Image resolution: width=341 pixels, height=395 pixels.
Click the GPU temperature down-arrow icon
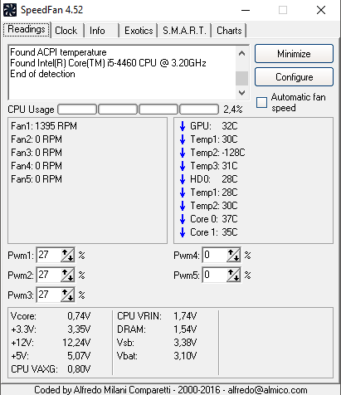[183, 126]
